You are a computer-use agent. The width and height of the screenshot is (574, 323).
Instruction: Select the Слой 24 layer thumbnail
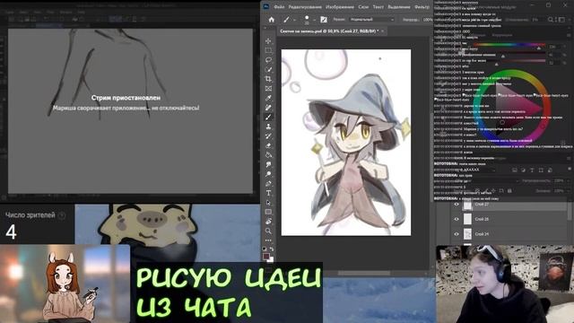(x=467, y=234)
